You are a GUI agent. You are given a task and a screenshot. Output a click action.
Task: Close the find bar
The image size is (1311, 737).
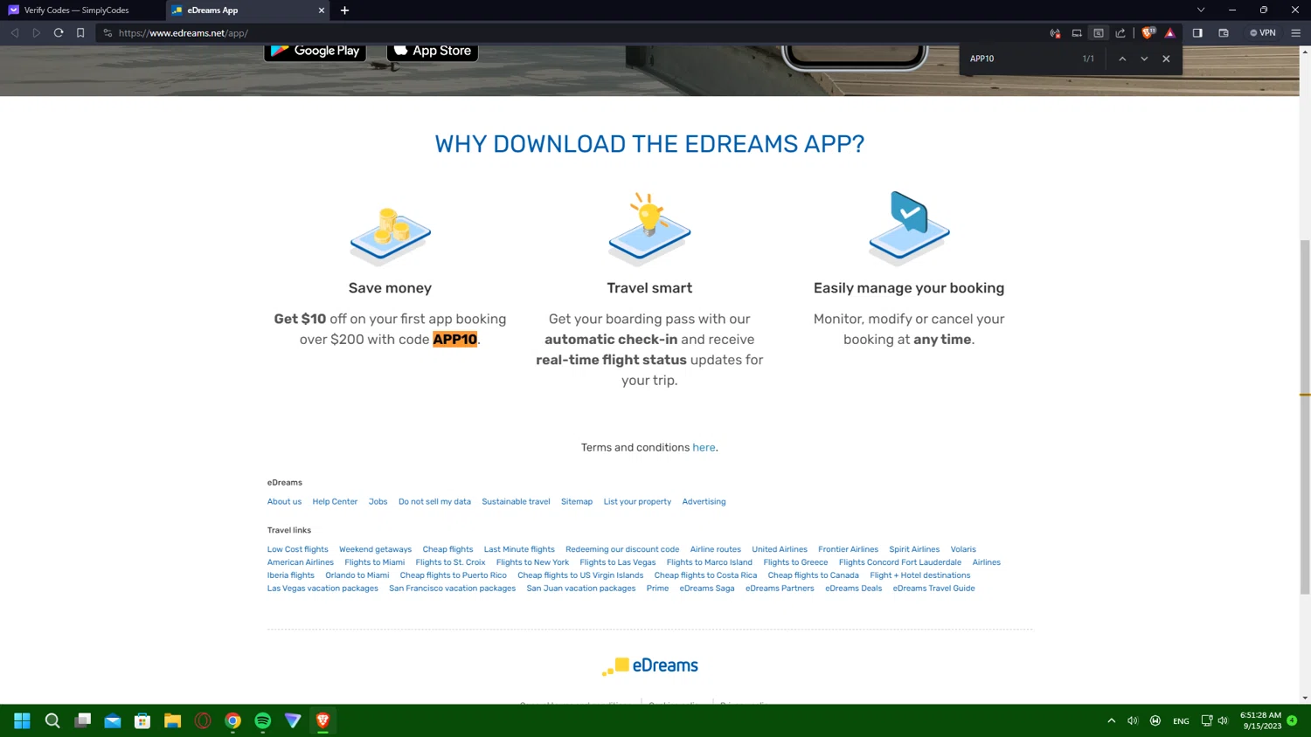point(1166,59)
